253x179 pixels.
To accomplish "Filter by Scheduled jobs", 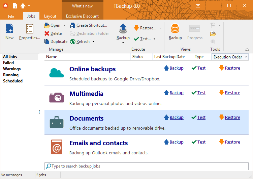I will pyautogui.click(x=13, y=81).
